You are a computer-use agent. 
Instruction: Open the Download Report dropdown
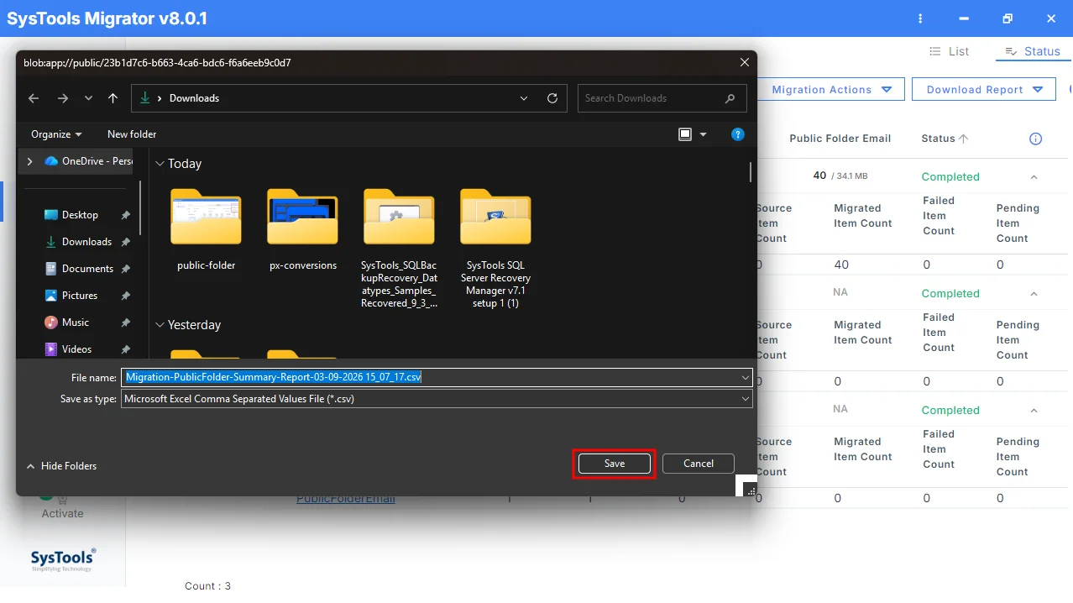(x=984, y=90)
